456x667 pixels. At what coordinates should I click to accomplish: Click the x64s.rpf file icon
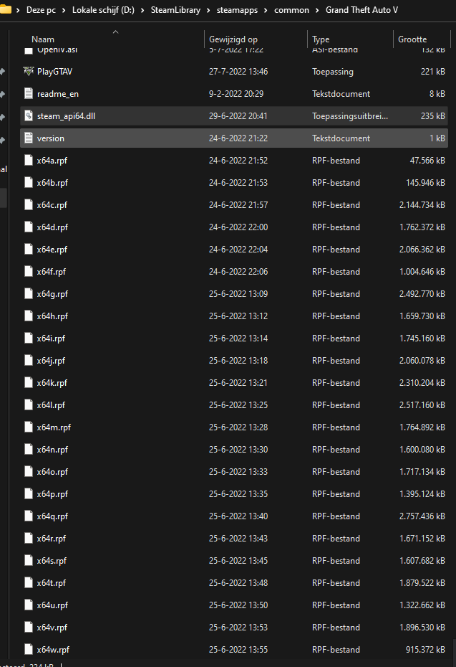coord(29,560)
